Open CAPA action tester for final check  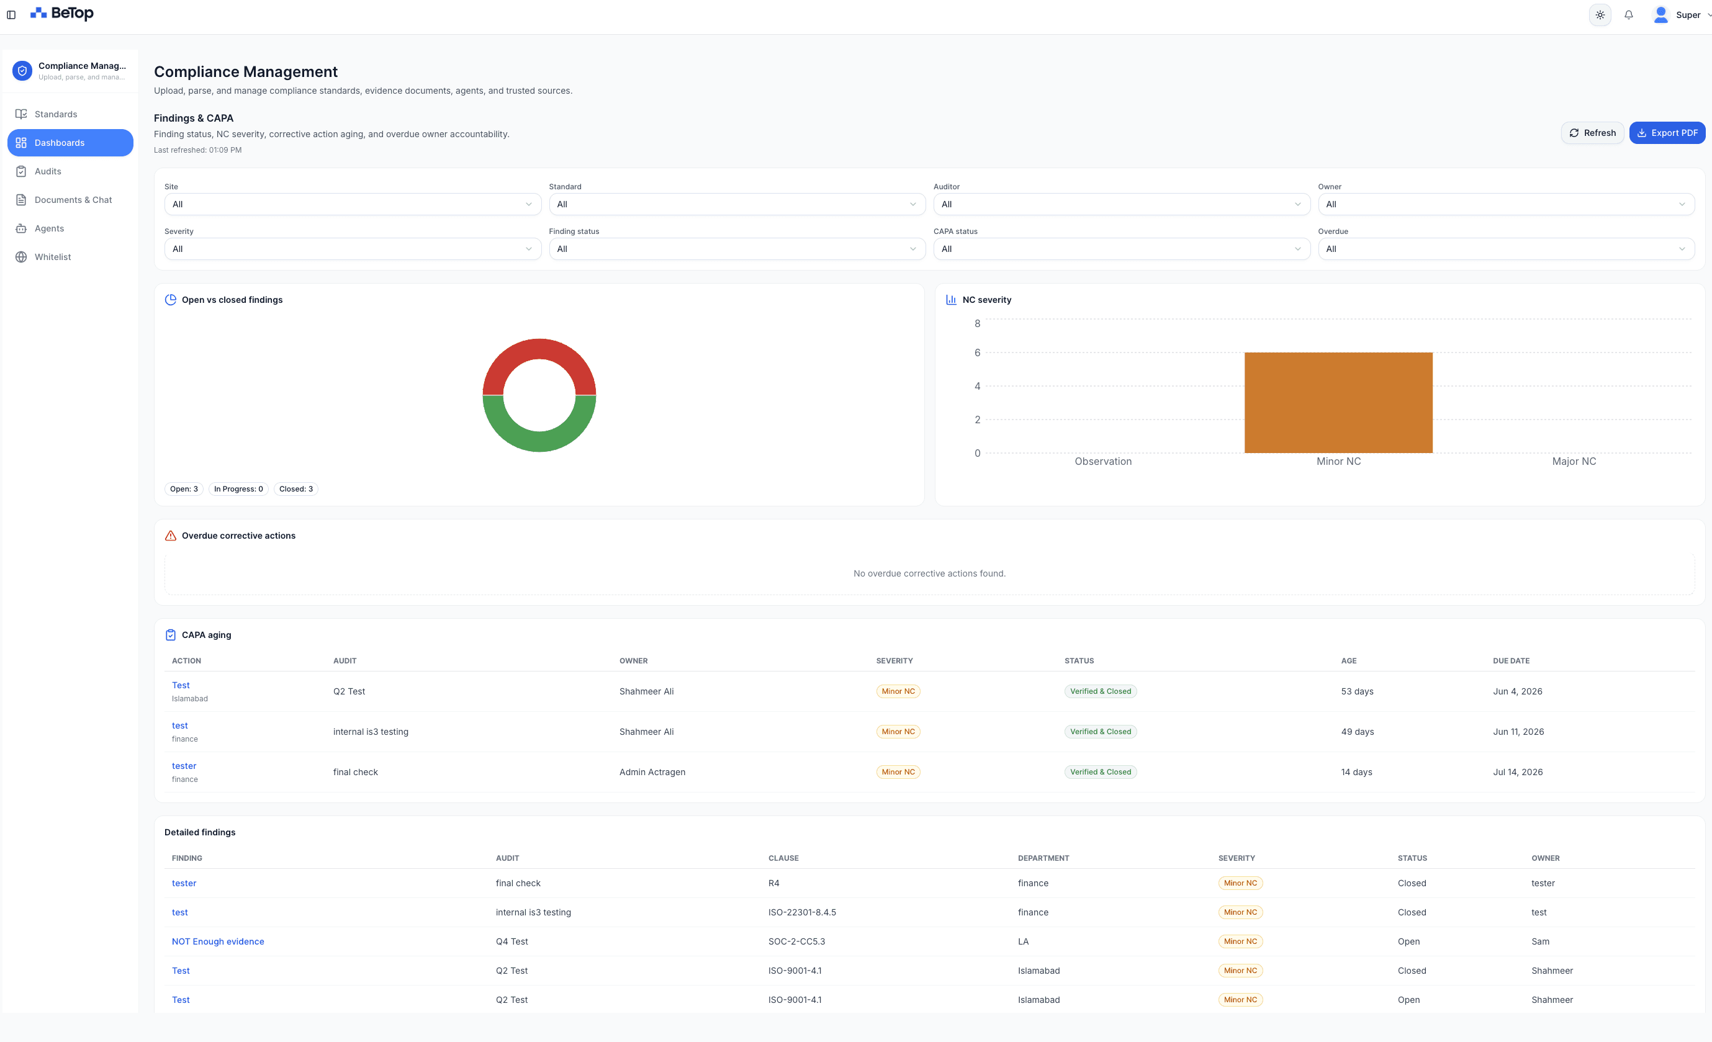184,766
